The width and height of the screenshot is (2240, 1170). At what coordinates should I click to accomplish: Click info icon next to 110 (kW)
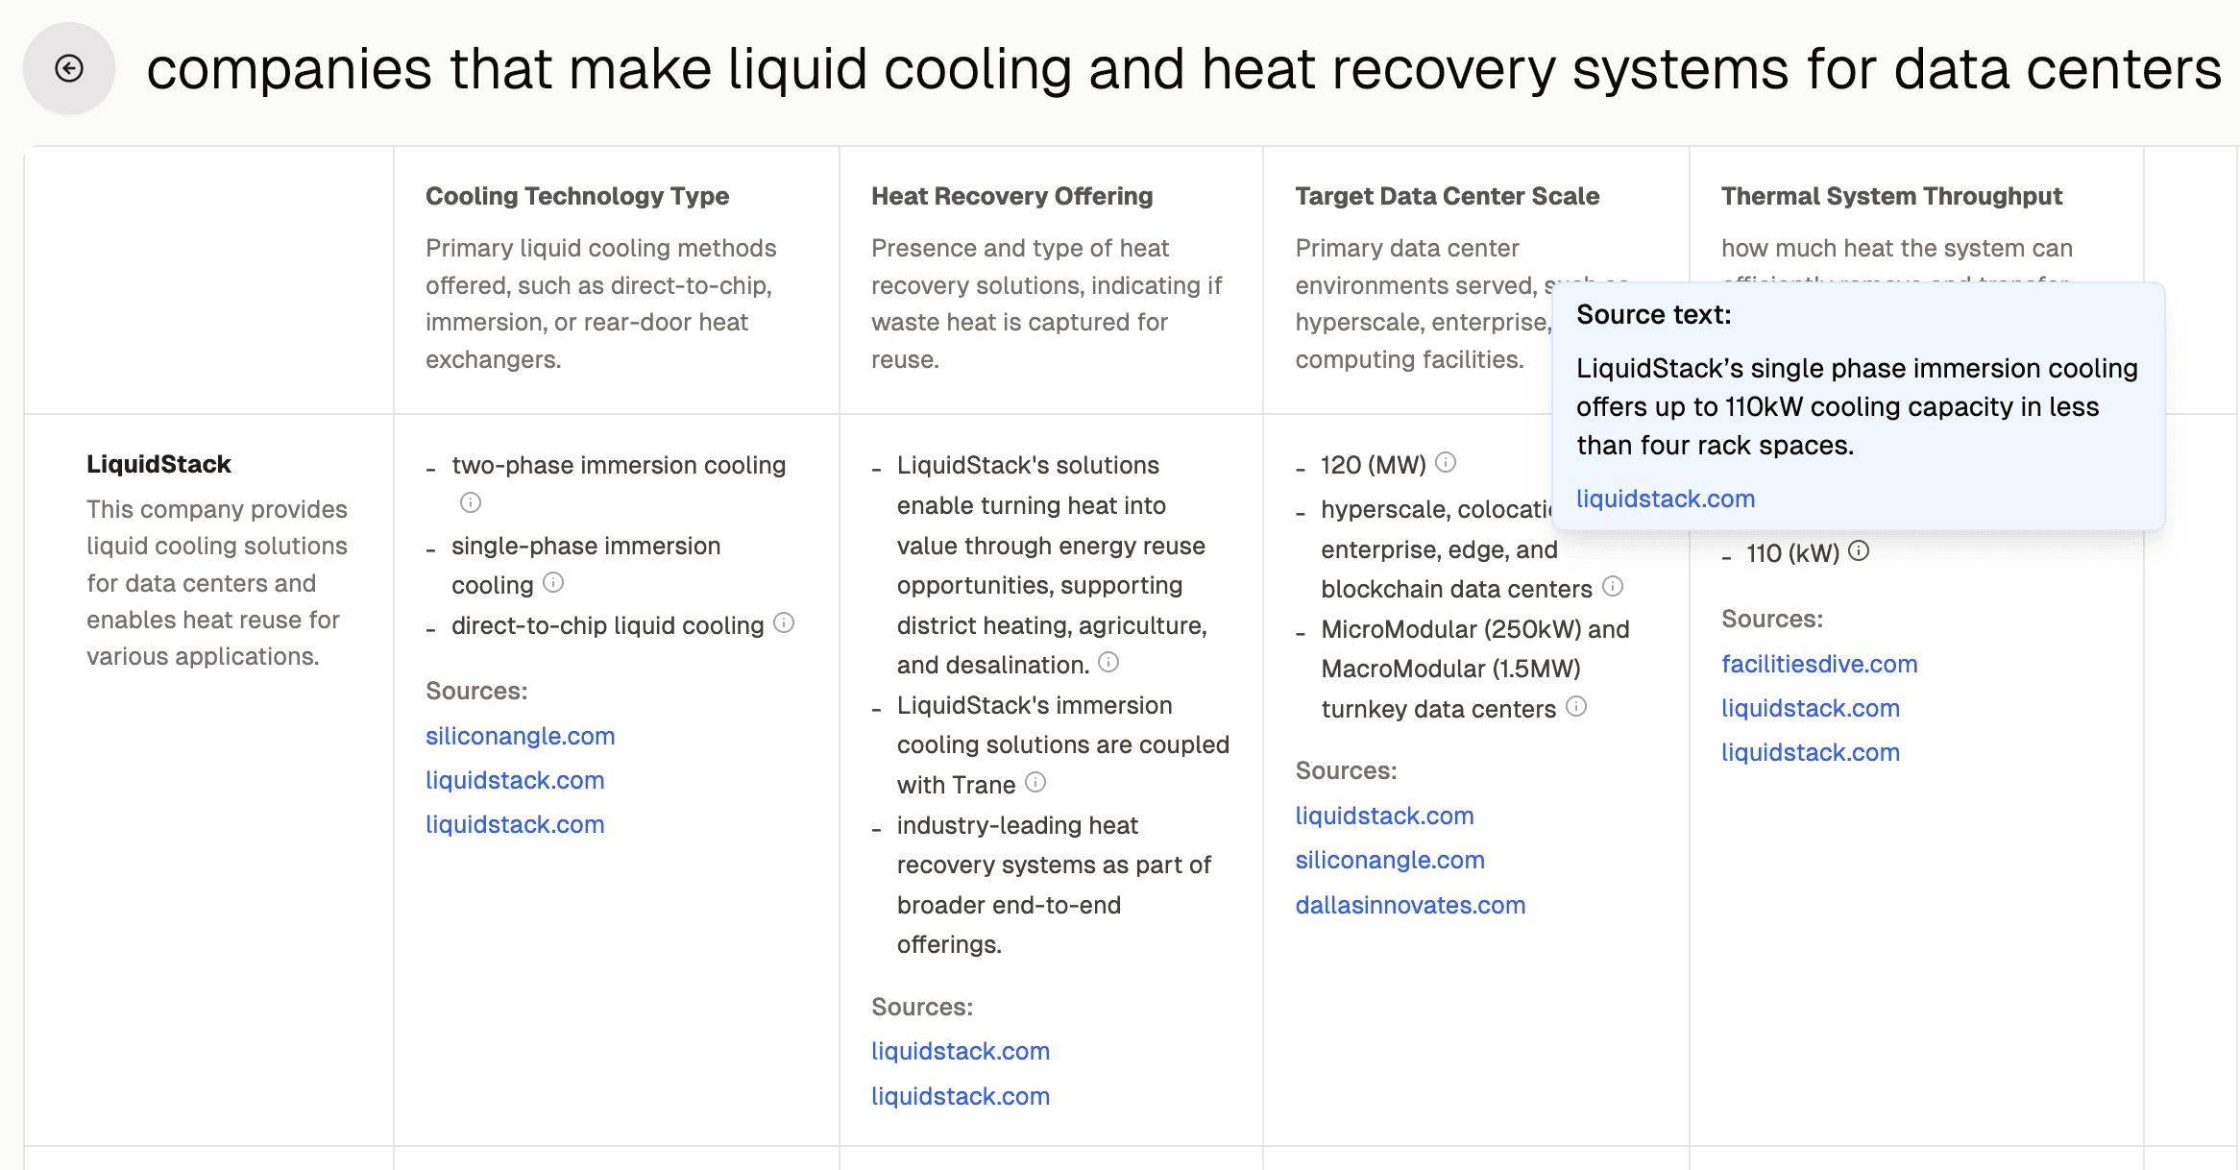tap(1859, 550)
